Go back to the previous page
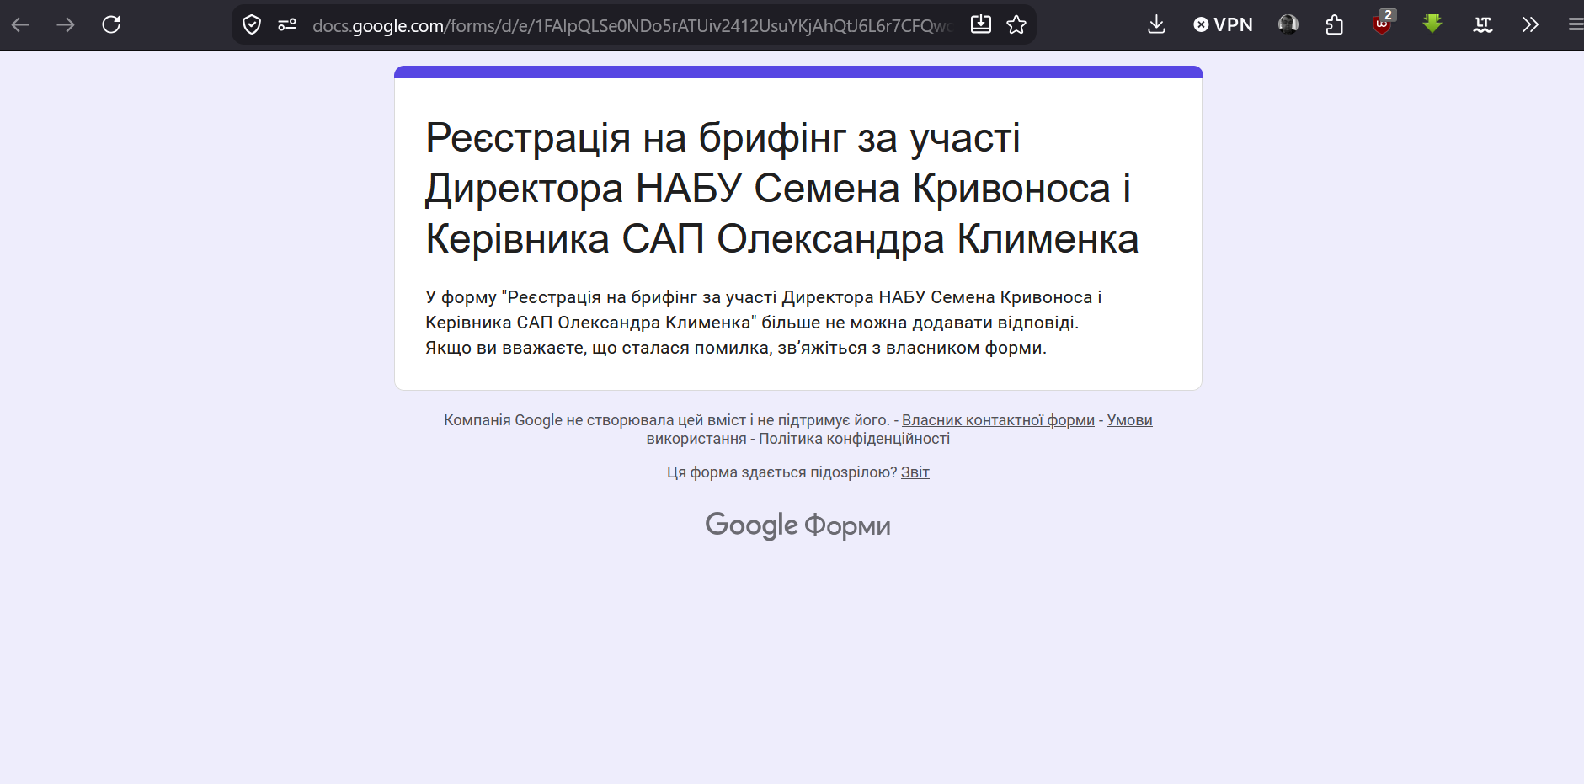The width and height of the screenshot is (1584, 784). click(x=20, y=24)
